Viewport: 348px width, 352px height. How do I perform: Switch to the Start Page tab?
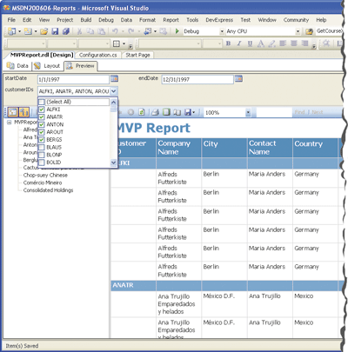[137, 55]
